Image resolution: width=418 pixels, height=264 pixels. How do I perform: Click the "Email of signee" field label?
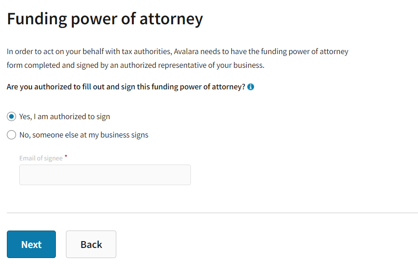41,158
